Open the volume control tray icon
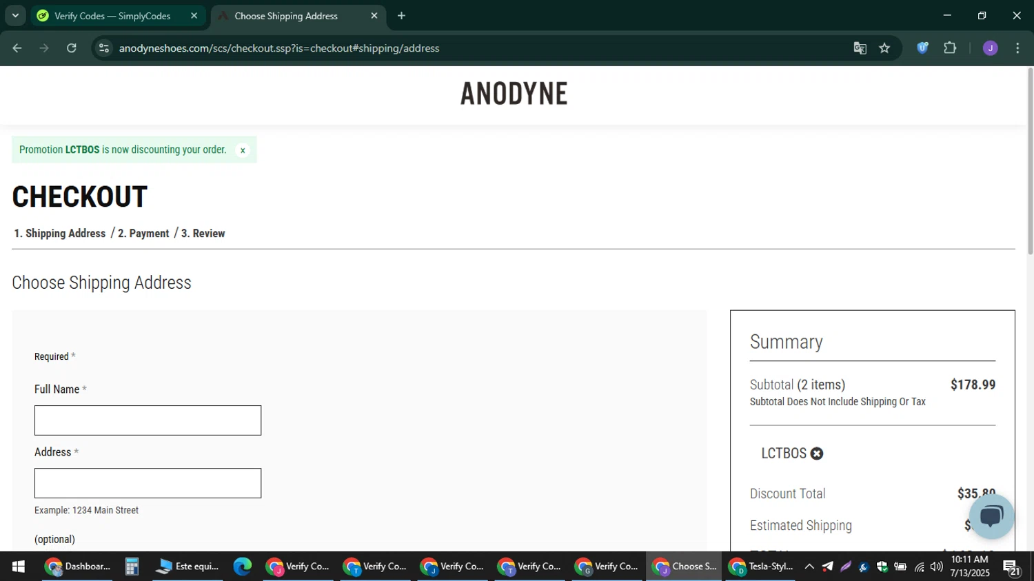The image size is (1034, 581). point(936,567)
